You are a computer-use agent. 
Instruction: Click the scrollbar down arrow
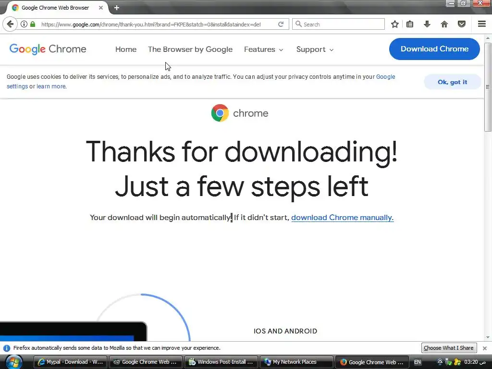pos(488,338)
